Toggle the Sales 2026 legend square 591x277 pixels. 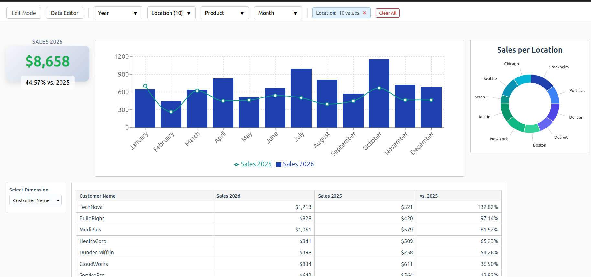(279, 165)
